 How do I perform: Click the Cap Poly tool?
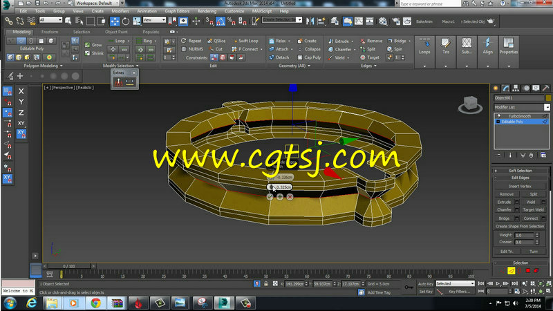point(309,57)
